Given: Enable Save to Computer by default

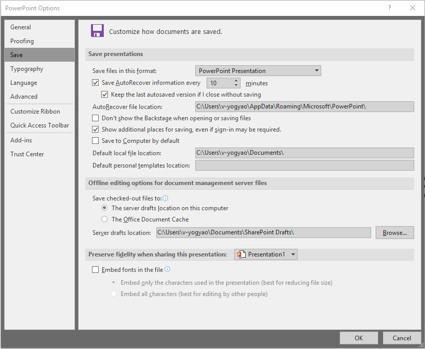Looking at the screenshot, I should pos(95,140).
